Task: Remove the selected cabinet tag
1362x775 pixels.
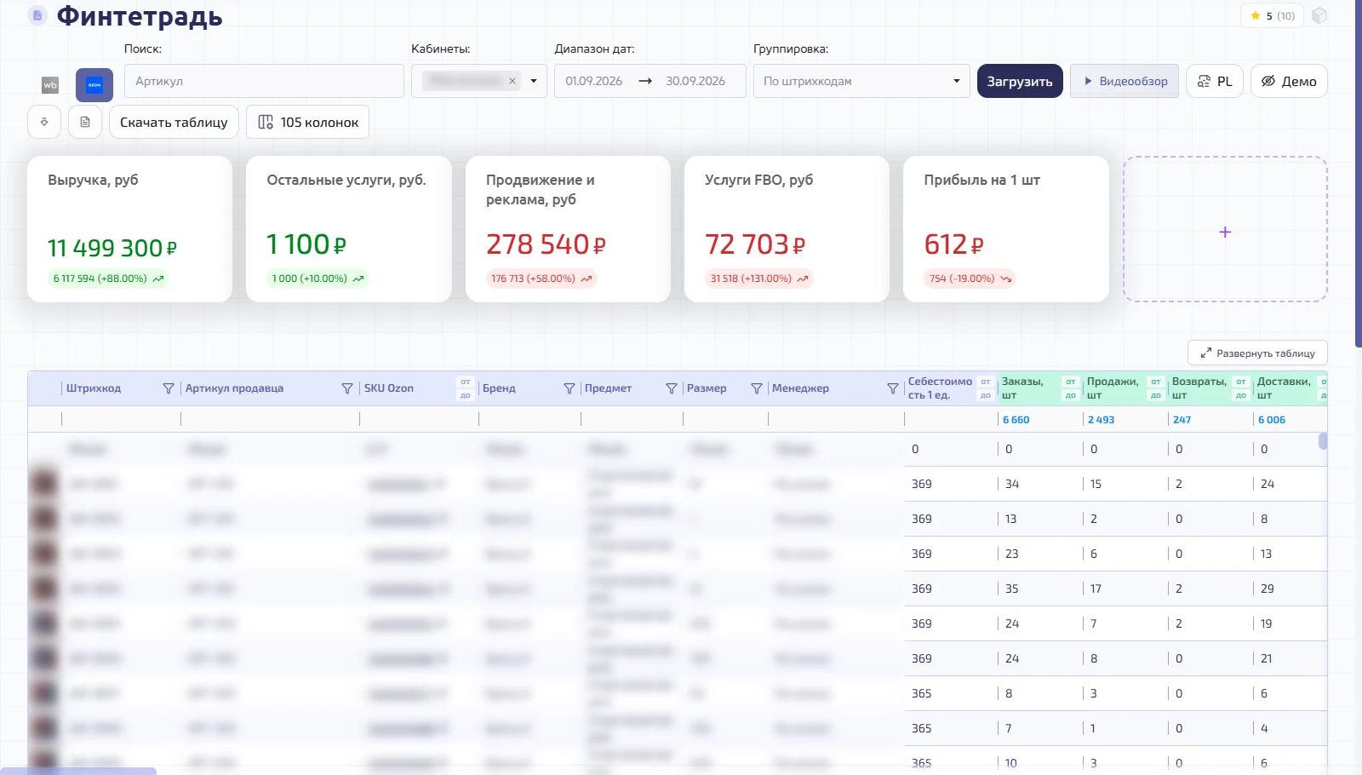Action: (x=512, y=81)
